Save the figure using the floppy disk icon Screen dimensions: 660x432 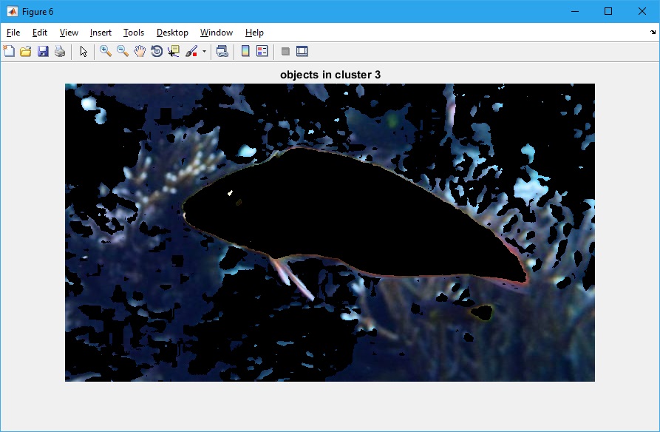[43, 51]
